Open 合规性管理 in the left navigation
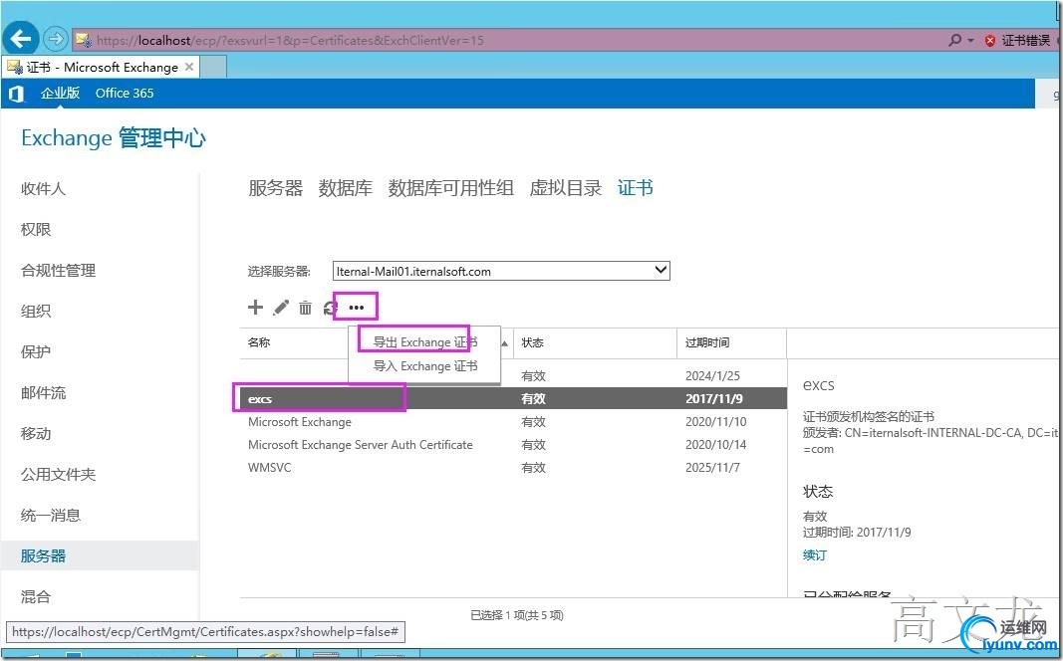Screen dimensions: 1063x661 [59, 270]
